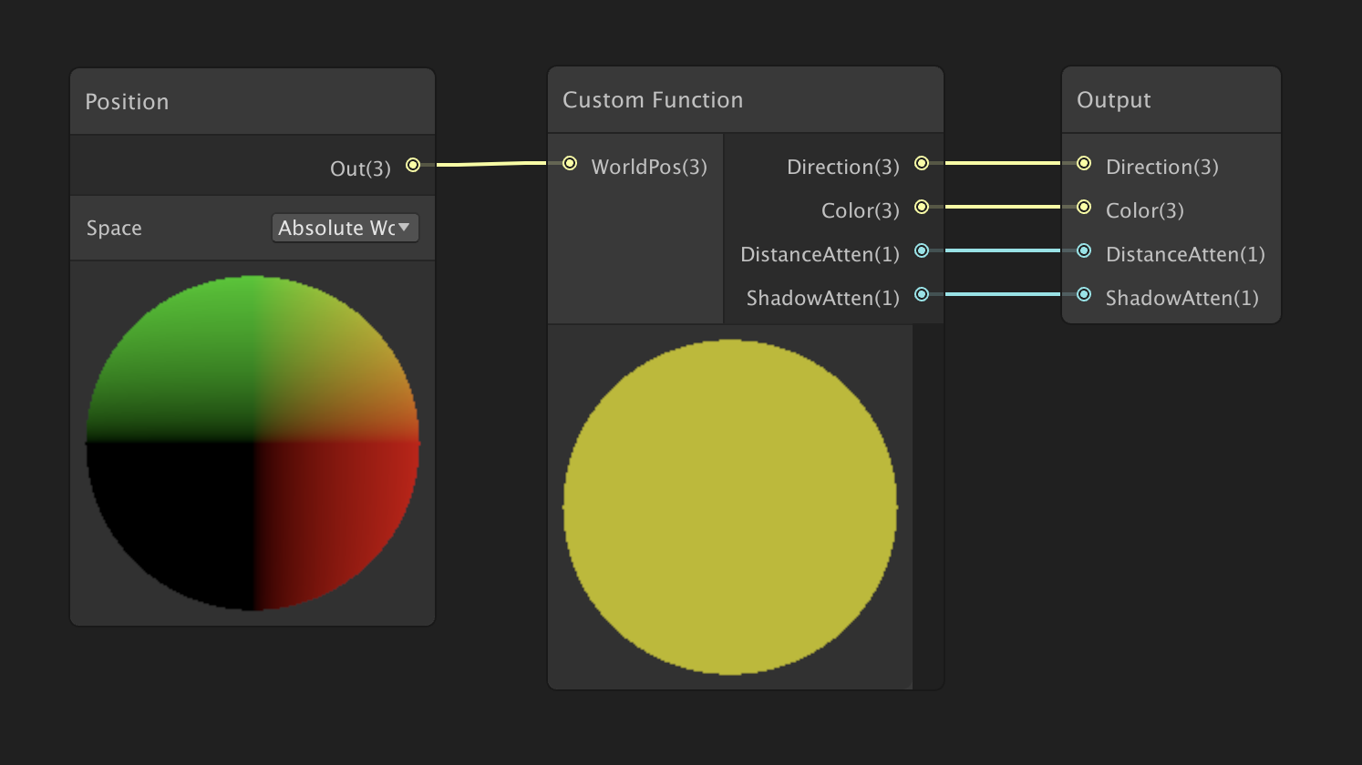Select the Color connection edge to Output

[x=1003, y=207]
